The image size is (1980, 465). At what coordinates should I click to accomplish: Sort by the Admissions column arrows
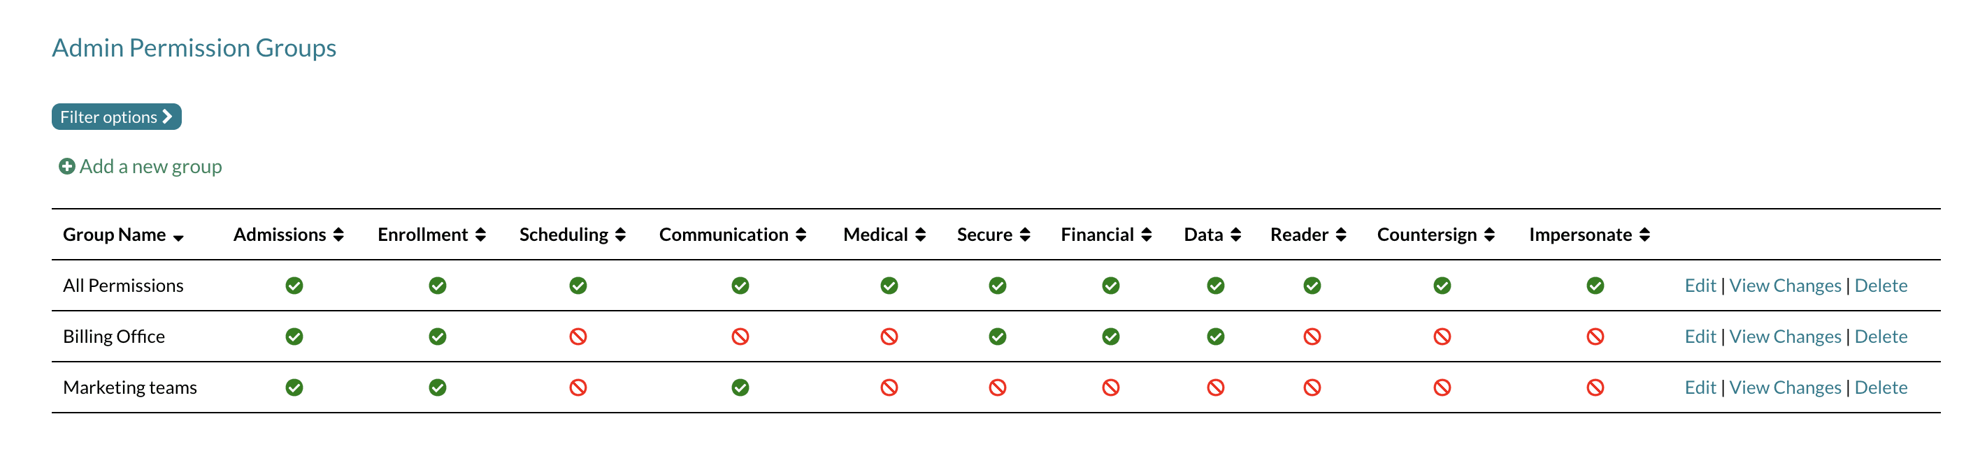tap(338, 235)
